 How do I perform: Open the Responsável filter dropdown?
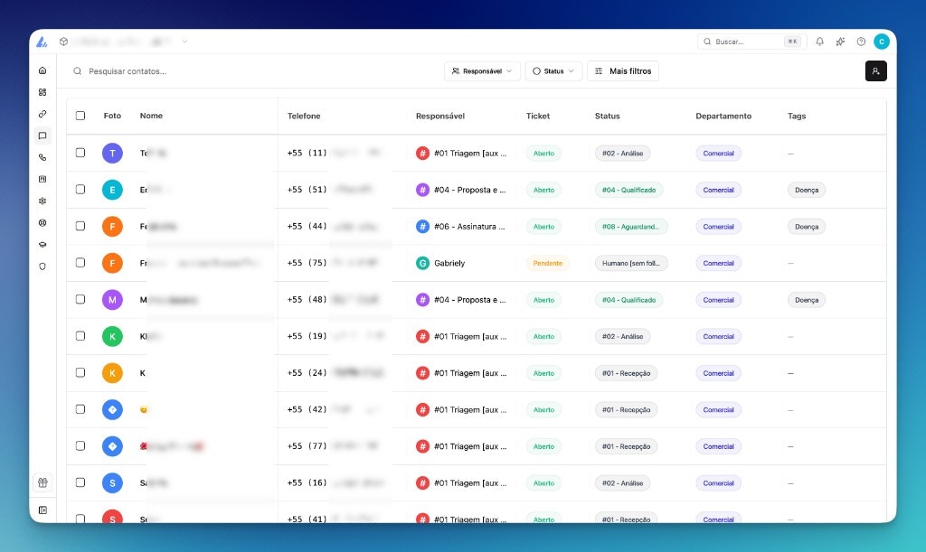click(x=482, y=70)
